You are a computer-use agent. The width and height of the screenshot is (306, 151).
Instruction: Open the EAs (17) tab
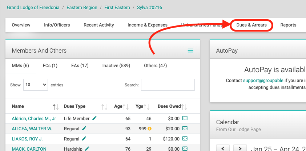[80, 66]
